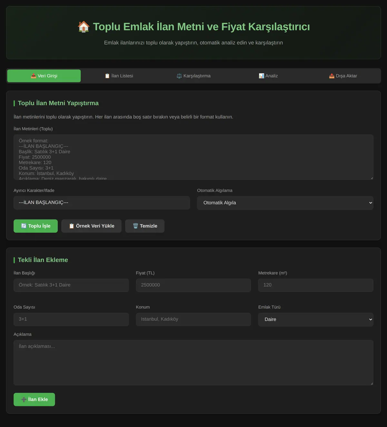Click the house icon in the page title
Viewport: 387px width, 427px height.
point(84,26)
